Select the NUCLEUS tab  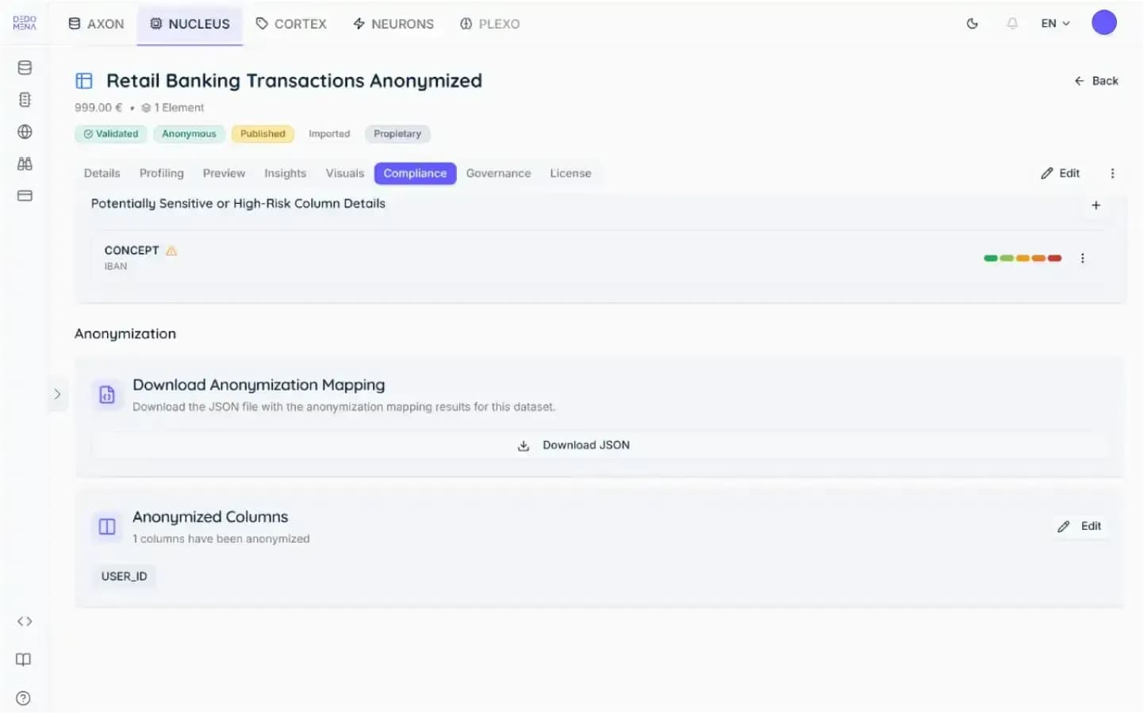click(190, 24)
